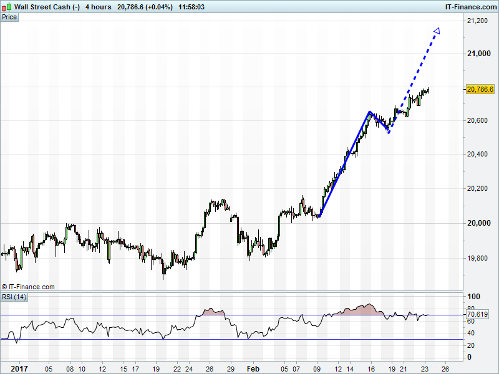Click the RSI value tag 70.619
This screenshot has width=499, height=374.
click(x=477, y=315)
